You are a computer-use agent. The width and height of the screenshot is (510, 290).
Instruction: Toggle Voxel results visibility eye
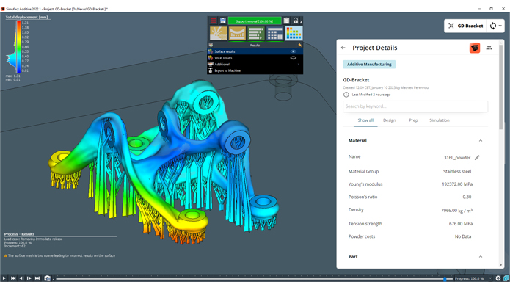point(293,58)
